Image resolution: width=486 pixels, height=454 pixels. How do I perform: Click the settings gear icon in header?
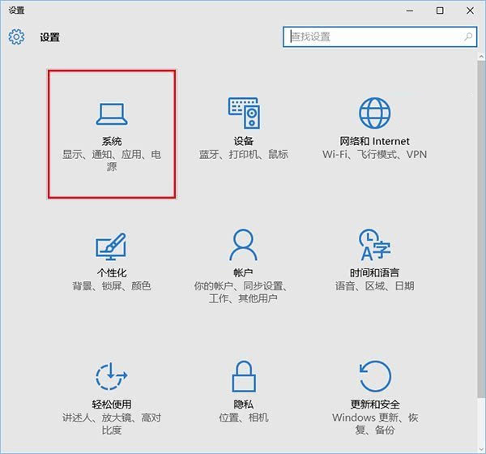pos(16,37)
